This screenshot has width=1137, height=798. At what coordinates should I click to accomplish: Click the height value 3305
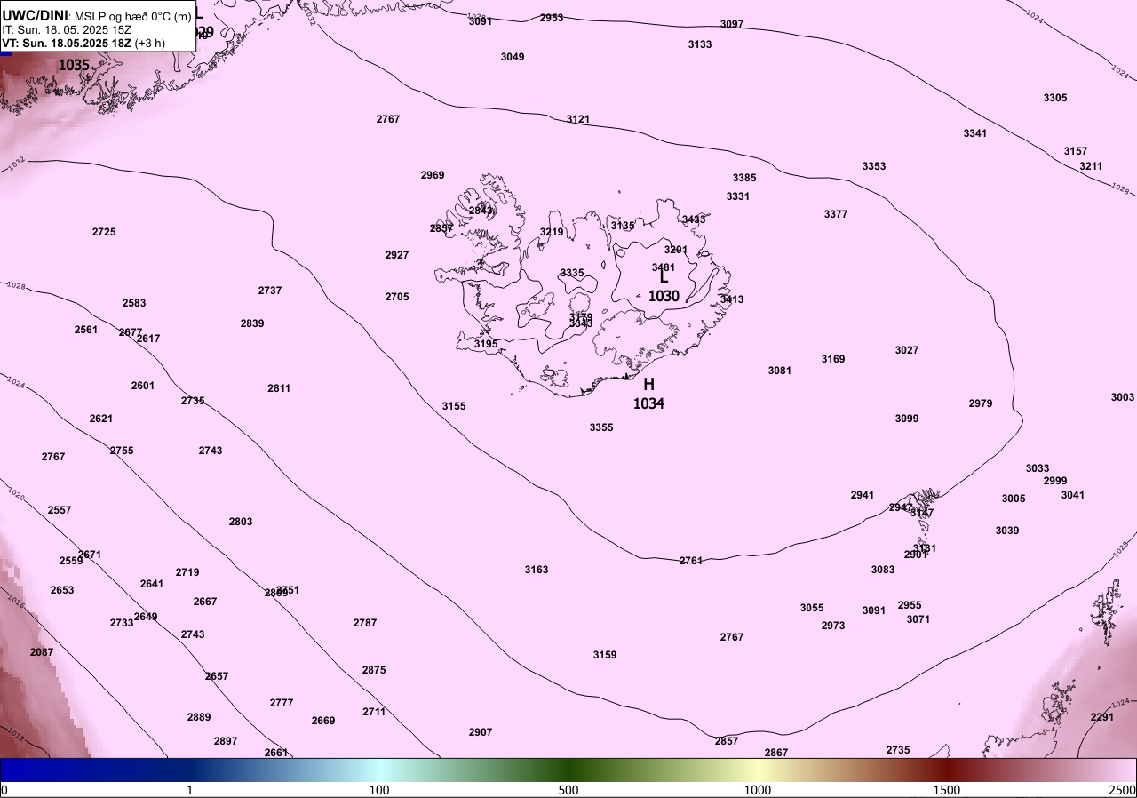pos(1055,98)
